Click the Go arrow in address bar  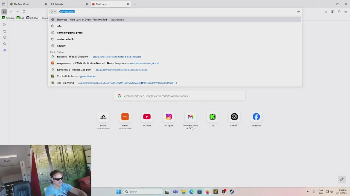pyautogui.click(x=298, y=12)
